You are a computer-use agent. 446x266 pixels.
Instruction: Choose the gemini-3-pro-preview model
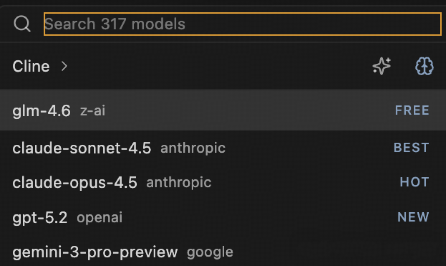click(x=95, y=252)
